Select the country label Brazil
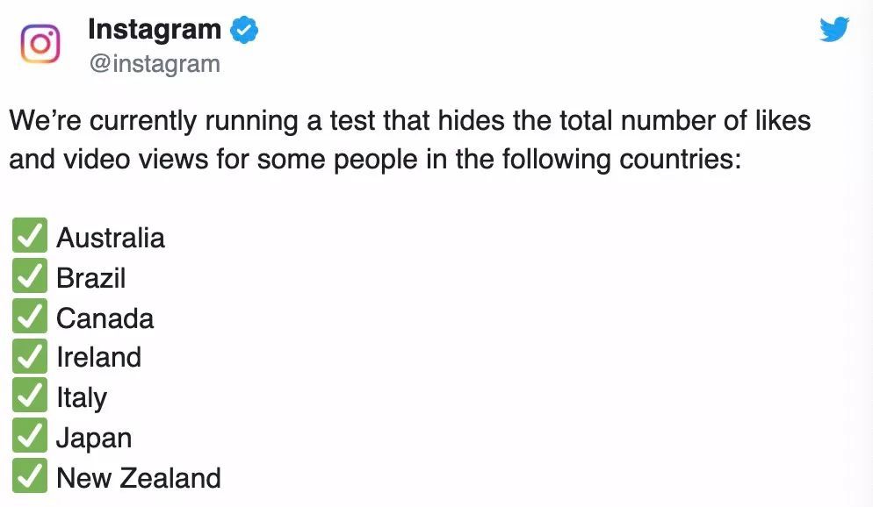Viewport: 873px width, 507px height. (91, 275)
